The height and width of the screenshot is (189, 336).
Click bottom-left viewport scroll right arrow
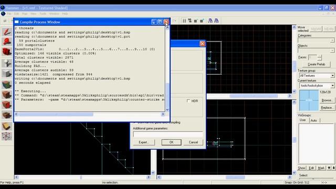click(x=148, y=177)
